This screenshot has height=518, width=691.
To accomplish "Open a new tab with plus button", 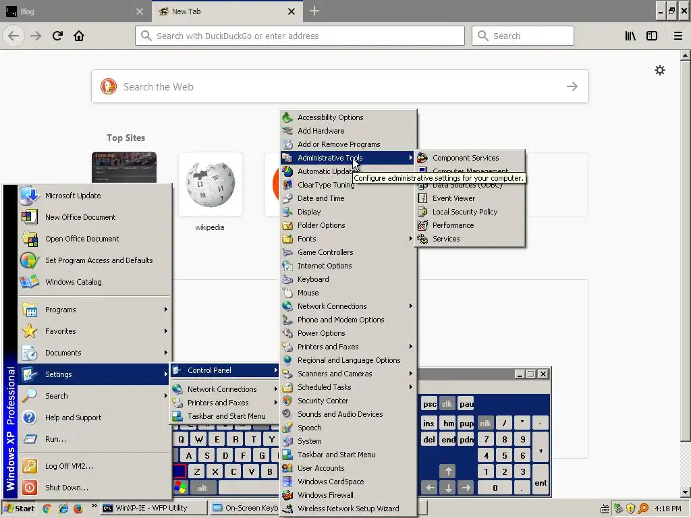I will (314, 11).
